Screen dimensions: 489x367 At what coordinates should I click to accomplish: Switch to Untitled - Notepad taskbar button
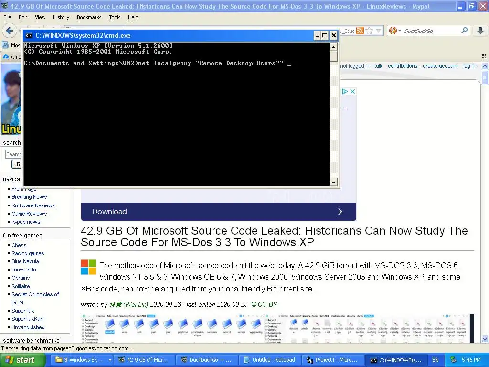click(270, 360)
